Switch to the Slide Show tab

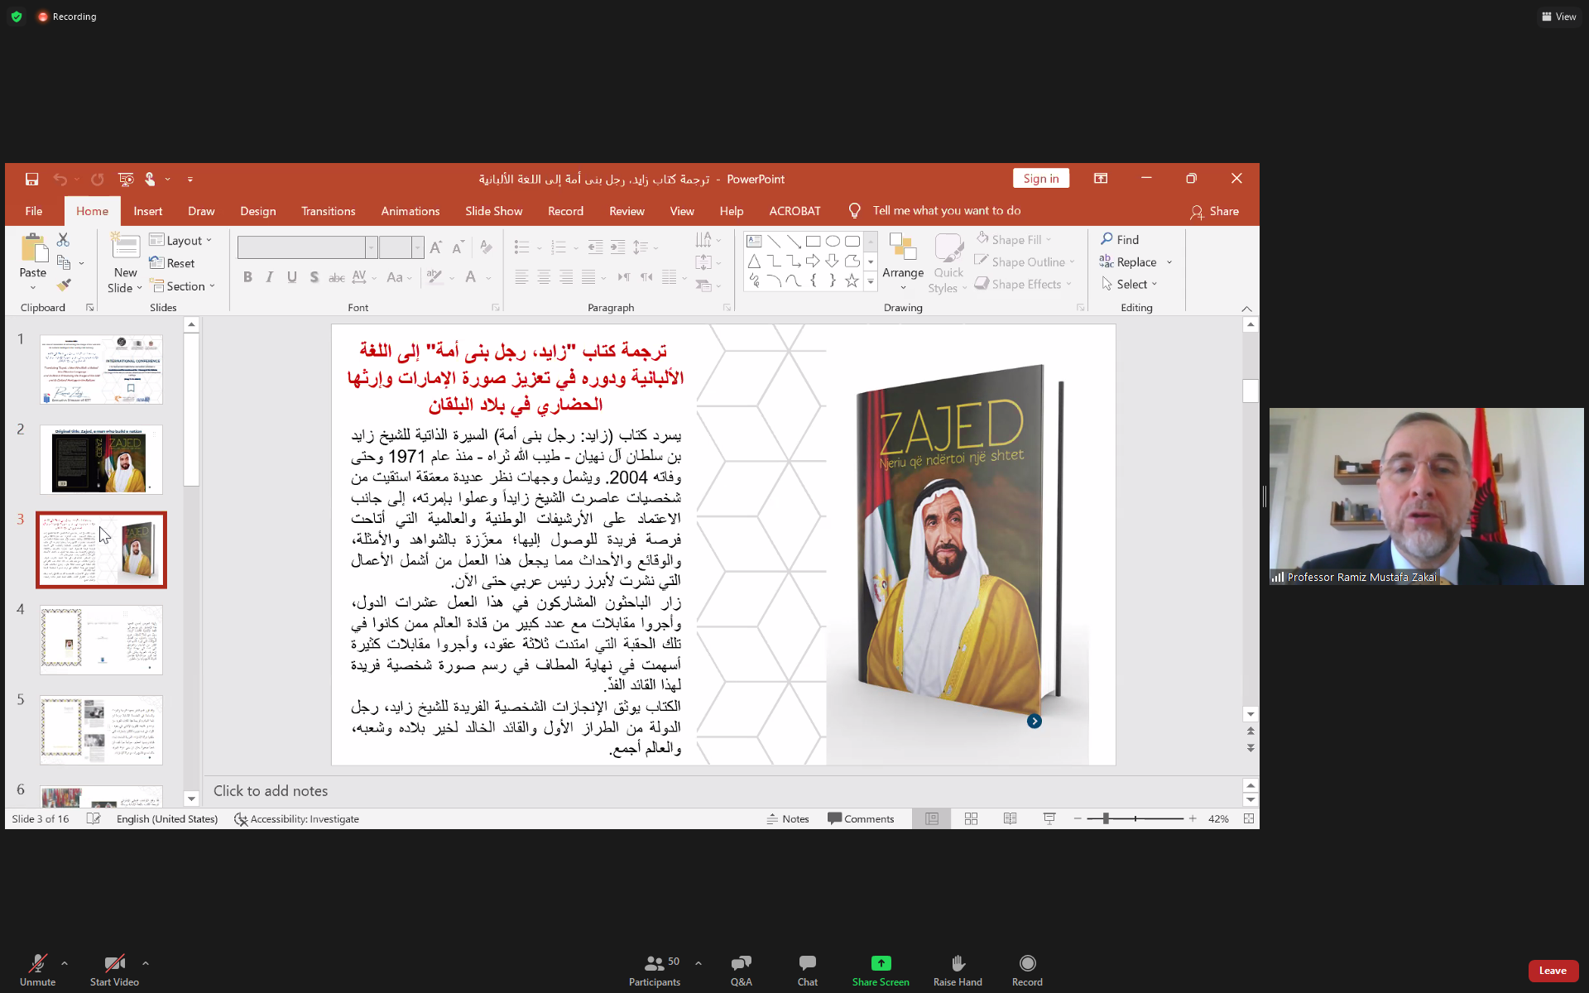[x=493, y=211]
